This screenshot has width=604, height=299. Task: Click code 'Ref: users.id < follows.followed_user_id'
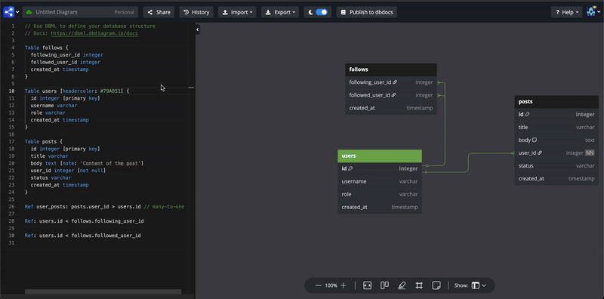[x=83, y=236]
